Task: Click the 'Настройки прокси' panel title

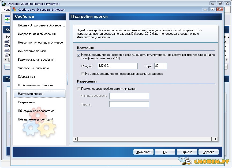Action: [89, 16]
